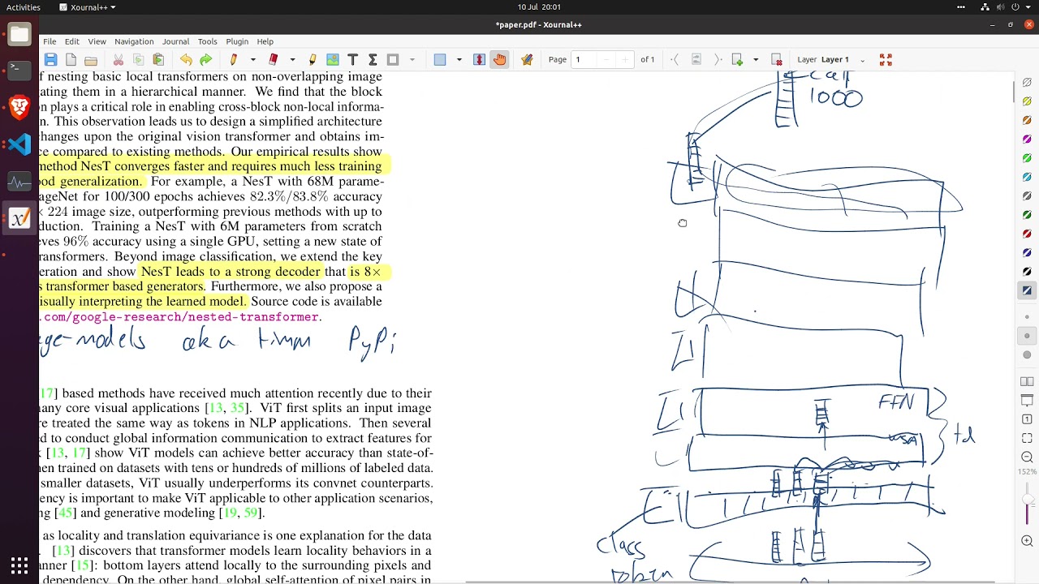Open the Plugin menu
1039x584 pixels.
coord(237,41)
